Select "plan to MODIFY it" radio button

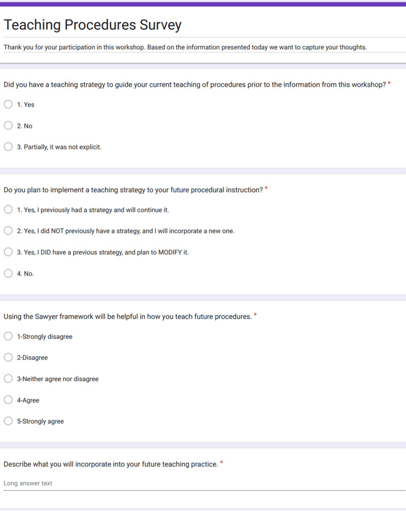(8, 252)
